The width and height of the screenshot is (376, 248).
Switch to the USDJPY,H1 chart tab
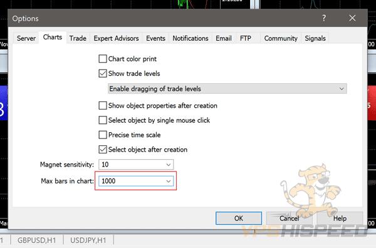(88, 240)
